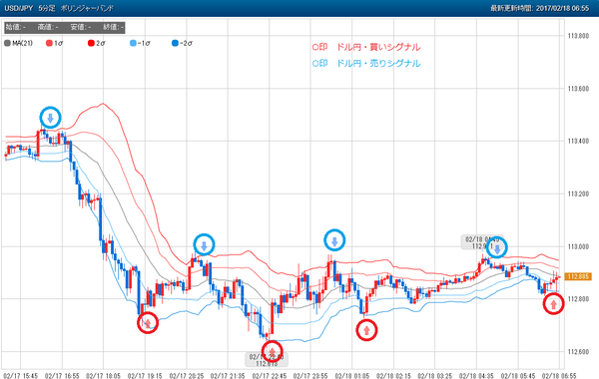599x379 pixels.
Task: Click the 高値 high price field
Action: coord(48,27)
